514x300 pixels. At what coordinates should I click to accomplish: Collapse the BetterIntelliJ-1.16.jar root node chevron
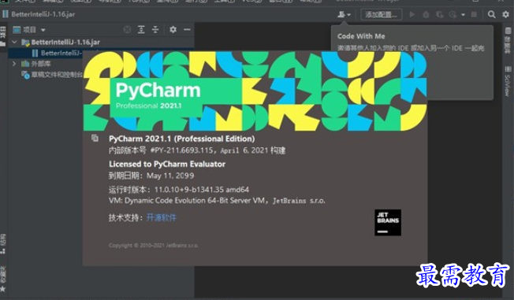pos(14,42)
